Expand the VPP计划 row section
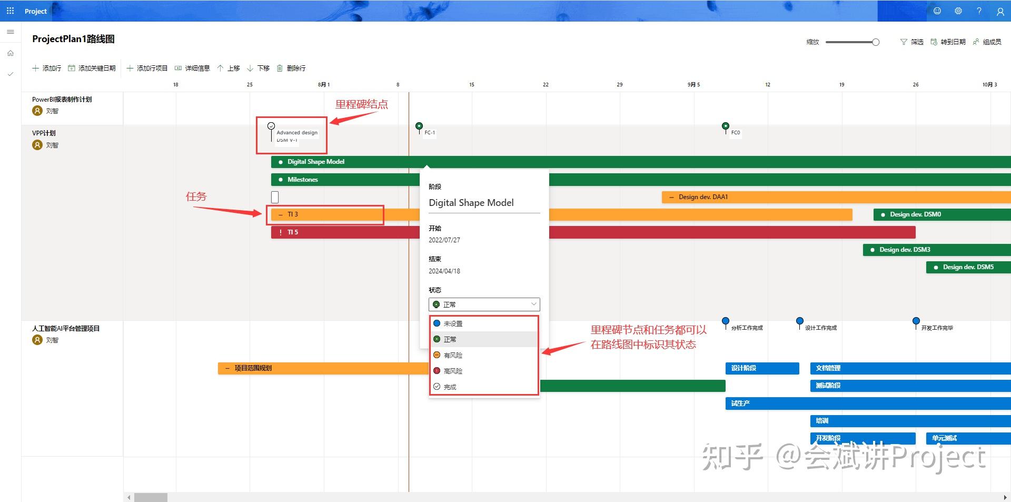 [x=44, y=133]
